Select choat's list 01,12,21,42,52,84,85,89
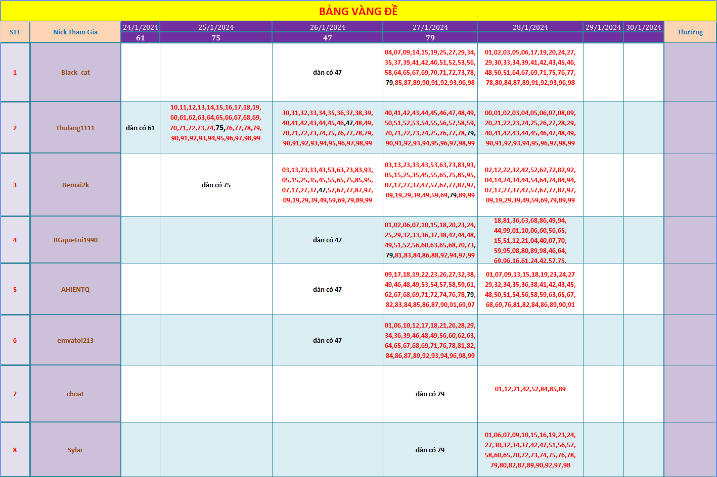Image resolution: width=717 pixels, height=477 pixels. [530, 389]
